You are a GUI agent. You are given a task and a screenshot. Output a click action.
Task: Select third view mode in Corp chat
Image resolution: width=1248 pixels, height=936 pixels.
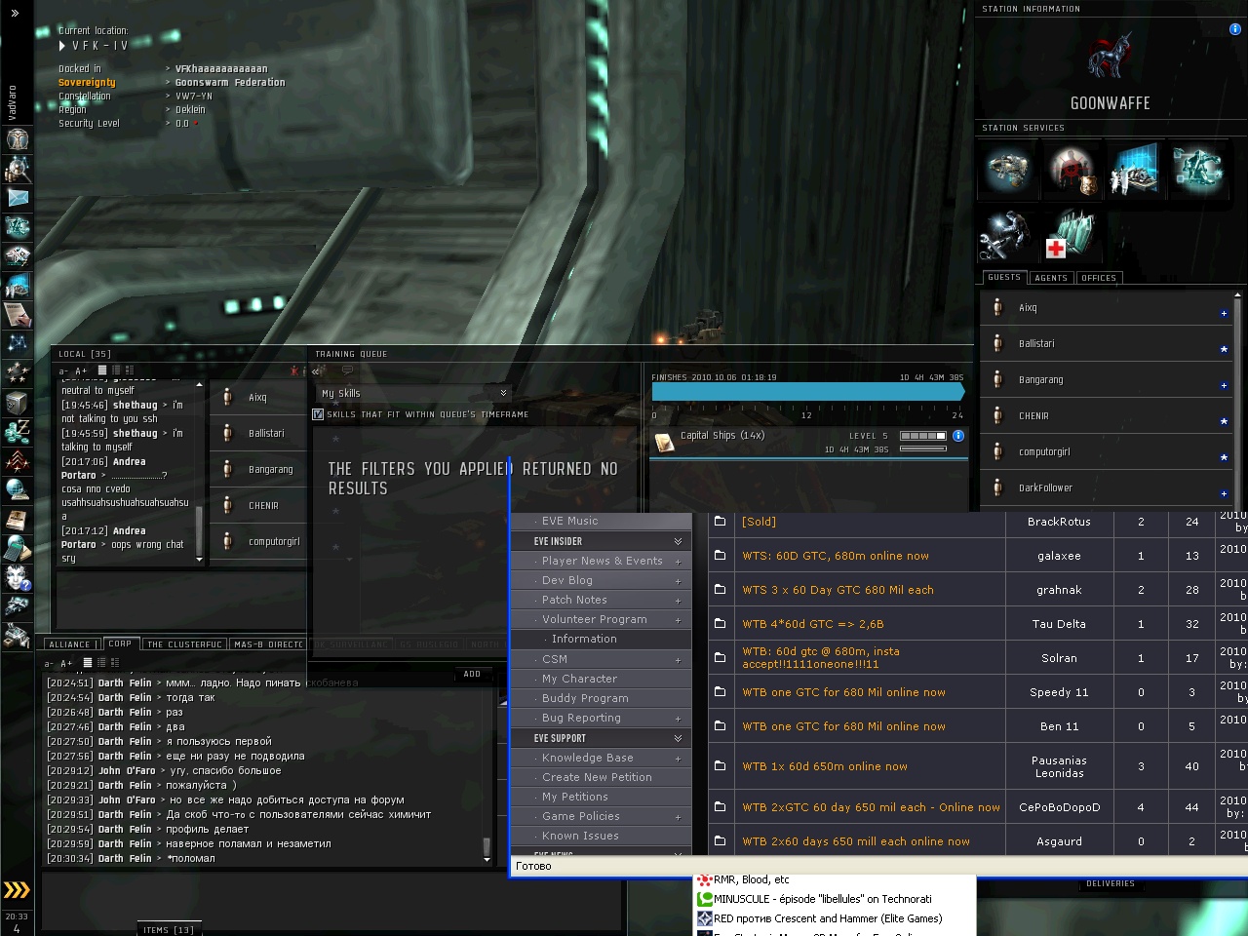tap(115, 663)
